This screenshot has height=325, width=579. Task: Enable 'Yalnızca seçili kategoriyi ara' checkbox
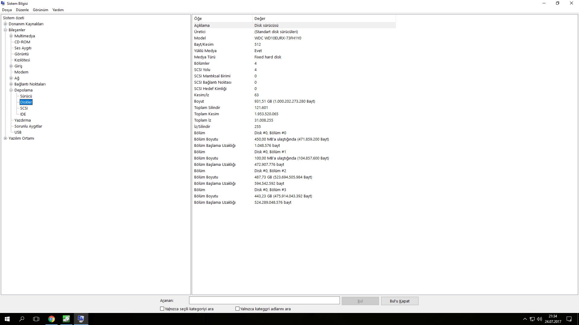point(162,309)
